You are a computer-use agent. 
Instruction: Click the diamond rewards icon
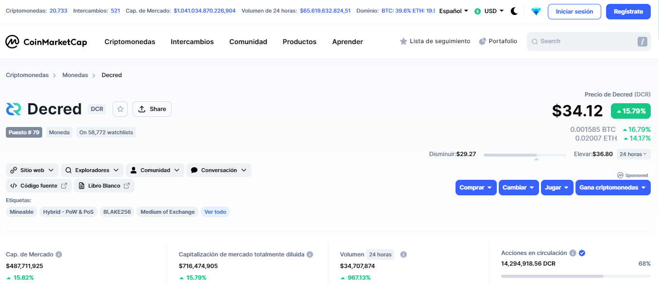point(536,11)
